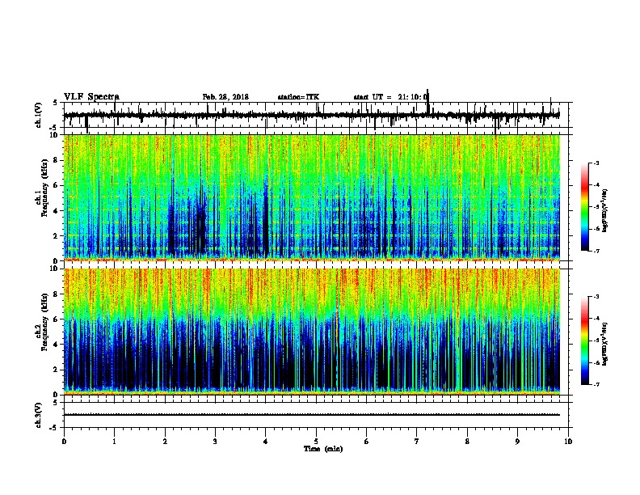Screen dimensions: 640x495
Task: Click tick label "2" on the Time axis
Action: 165,442
